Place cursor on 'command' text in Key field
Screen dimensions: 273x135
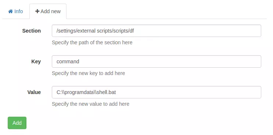(68, 61)
